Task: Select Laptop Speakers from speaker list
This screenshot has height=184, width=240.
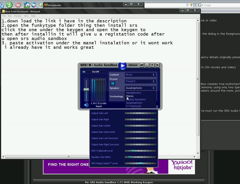Action: [x=136, y=100]
